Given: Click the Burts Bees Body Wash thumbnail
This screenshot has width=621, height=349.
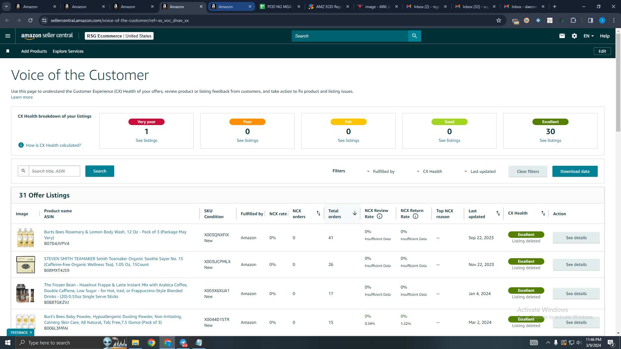Looking at the screenshot, I should coord(26,238).
